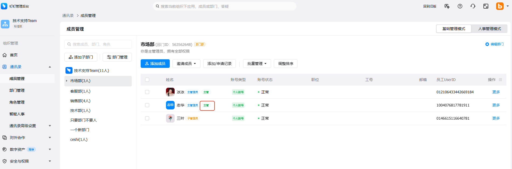Open the 批量管理 dropdown

click(257, 64)
